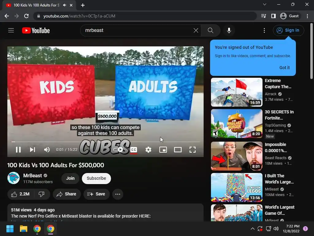Share this video

pyautogui.click(x=67, y=194)
